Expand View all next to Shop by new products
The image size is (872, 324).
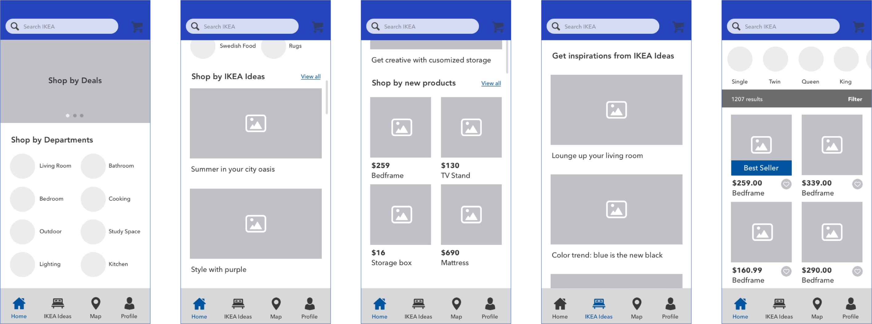pyautogui.click(x=490, y=83)
